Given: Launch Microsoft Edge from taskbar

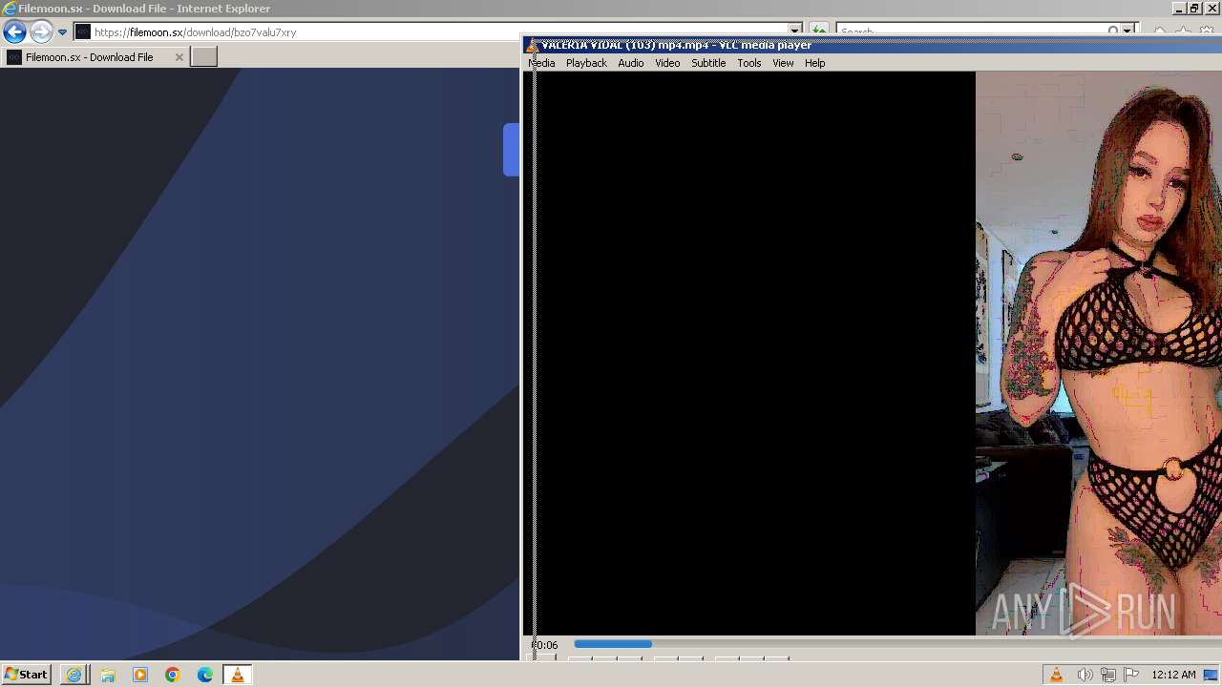Looking at the screenshot, I should (205, 675).
